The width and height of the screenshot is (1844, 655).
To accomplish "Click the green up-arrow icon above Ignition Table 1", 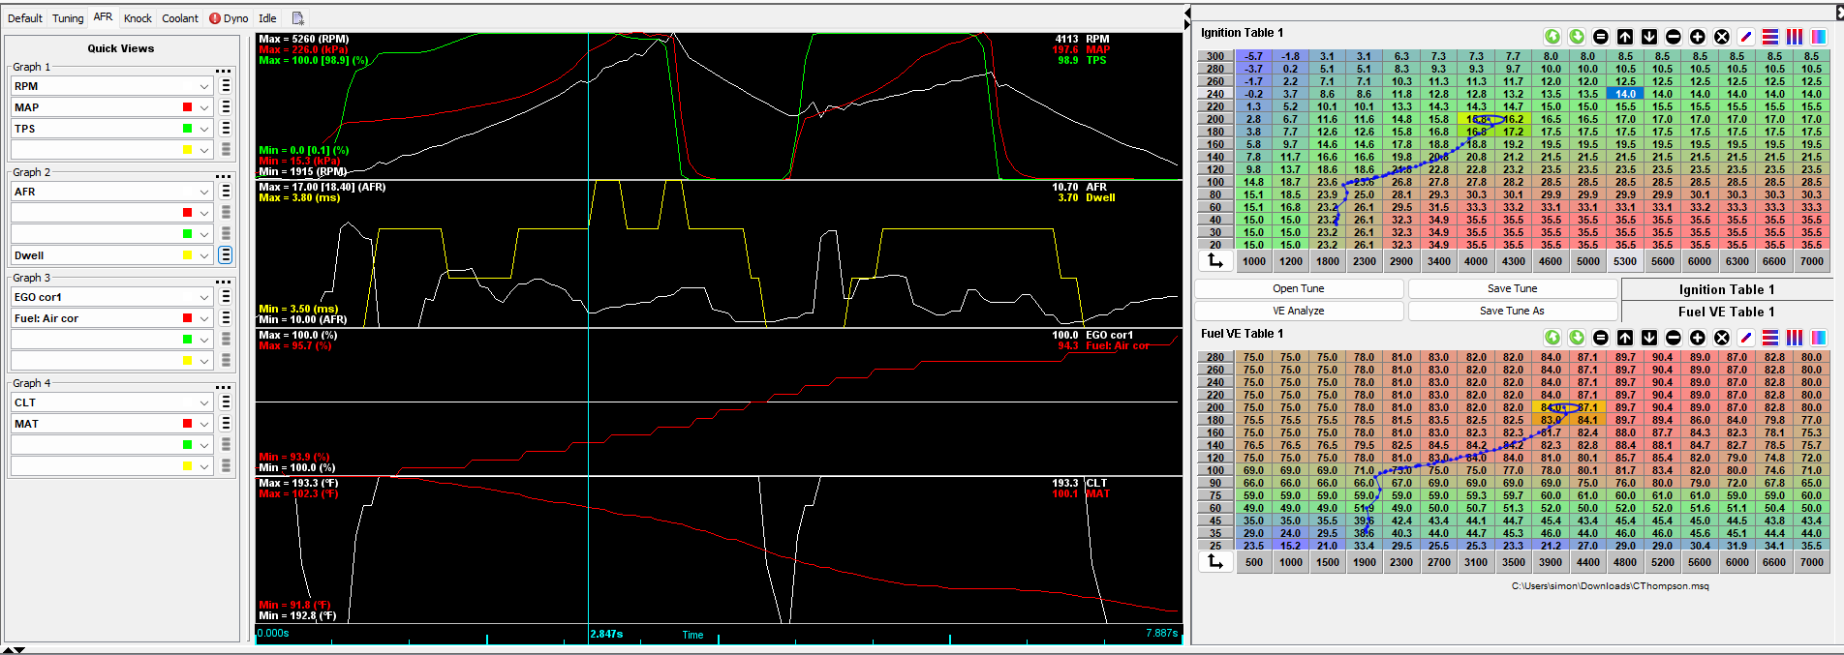I will click(x=1552, y=37).
